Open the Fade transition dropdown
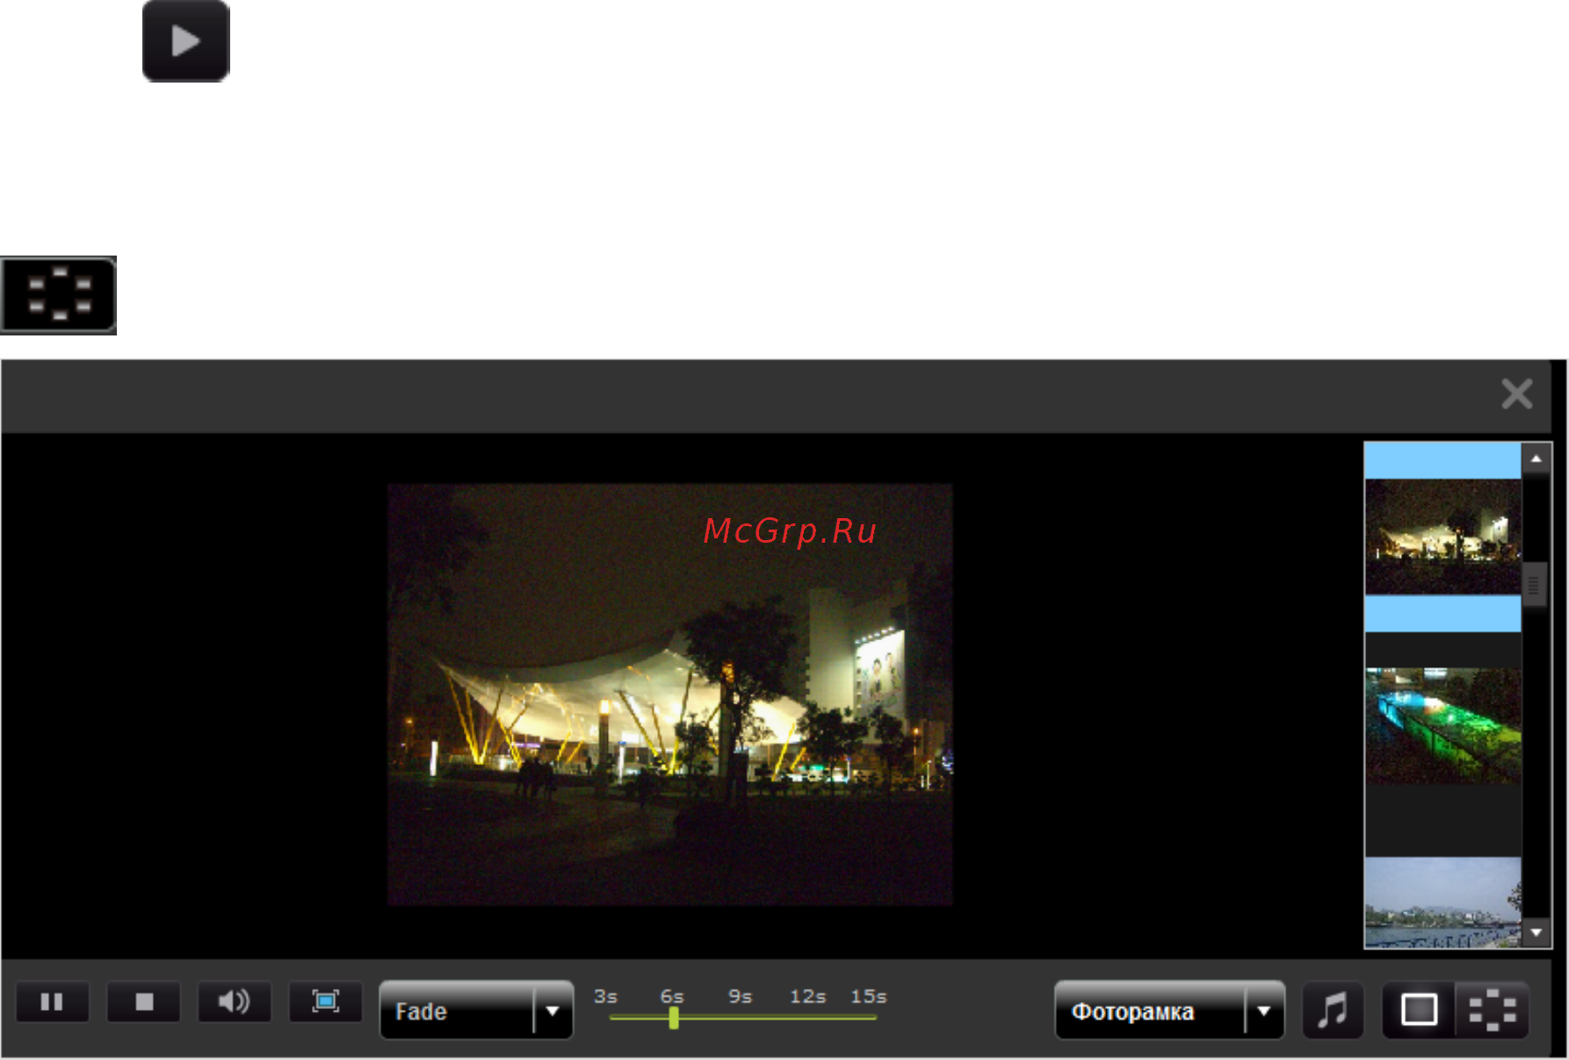Viewport: 1569px width, 1060px height. point(476,1011)
